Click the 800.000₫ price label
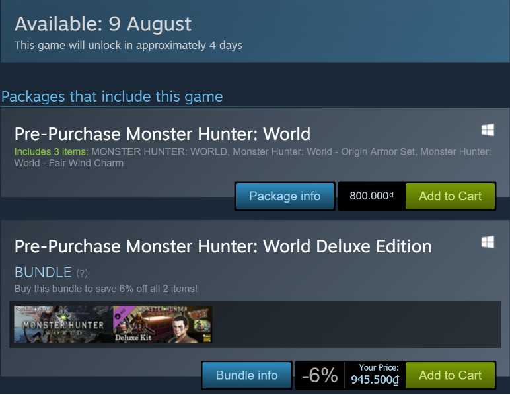Viewport: 510px width, 395px height. tap(371, 196)
